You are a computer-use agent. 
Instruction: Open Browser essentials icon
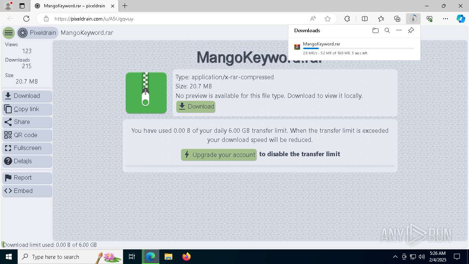(x=429, y=19)
